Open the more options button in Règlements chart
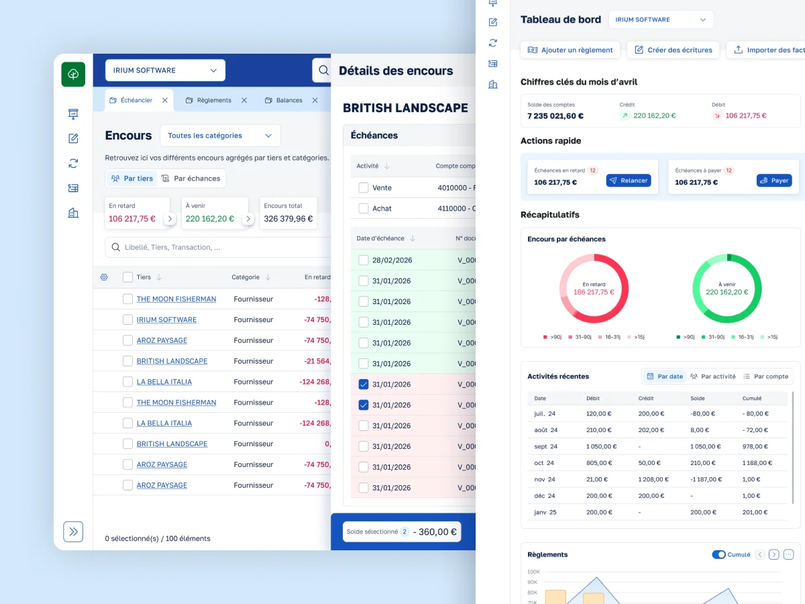Image resolution: width=805 pixels, height=604 pixels. click(x=788, y=554)
